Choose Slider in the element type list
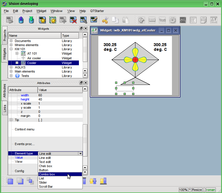222x193 pixels. [x=43, y=182]
